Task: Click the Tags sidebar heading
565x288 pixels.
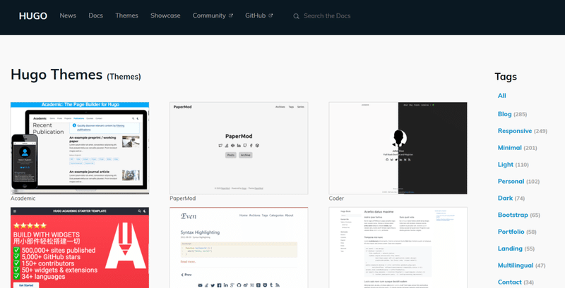Action: pyautogui.click(x=506, y=77)
